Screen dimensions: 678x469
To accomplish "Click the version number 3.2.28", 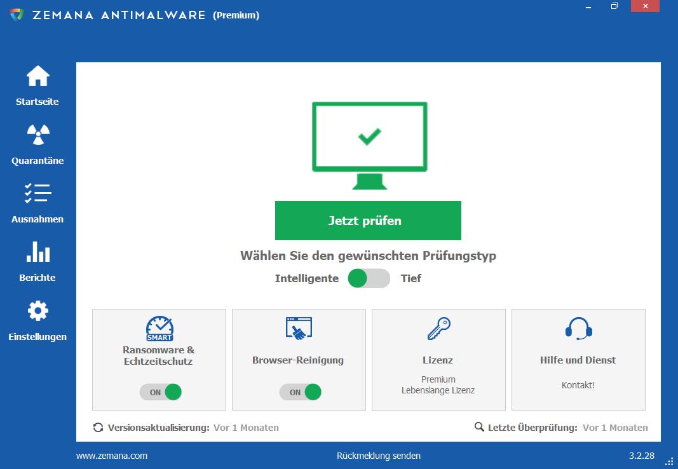I will click(x=642, y=456).
